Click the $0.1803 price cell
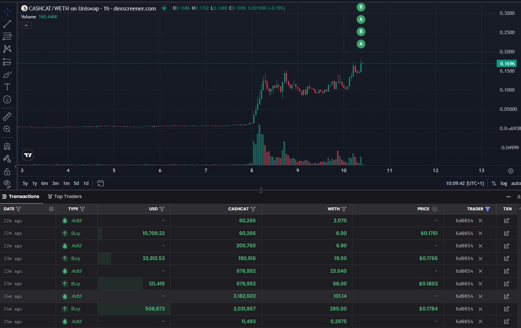The width and height of the screenshot is (521, 328). [x=428, y=284]
